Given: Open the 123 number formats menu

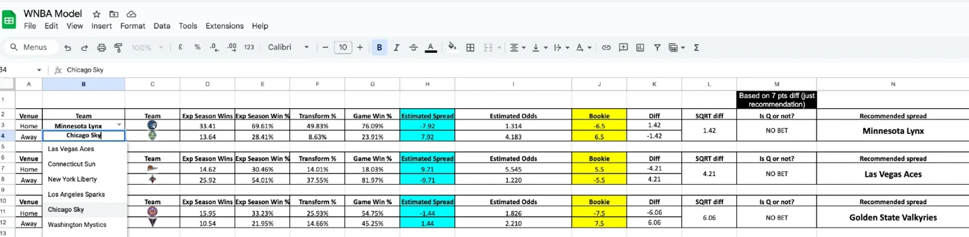Looking at the screenshot, I should pos(249,47).
